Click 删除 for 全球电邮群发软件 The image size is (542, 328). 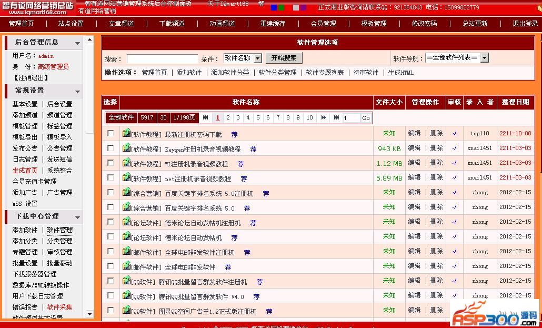tap(436, 266)
